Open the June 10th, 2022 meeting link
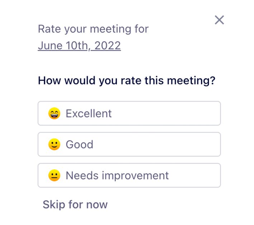 pos(79,46)
